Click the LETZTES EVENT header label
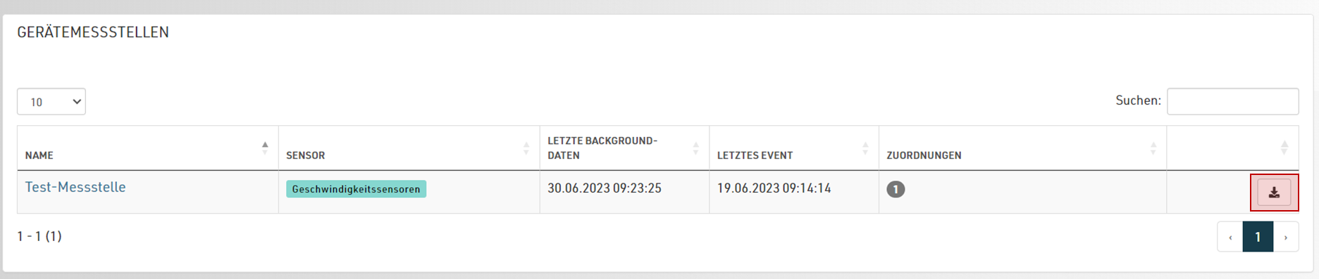Screen dimensions: 1319x279 tap(755, 155)
